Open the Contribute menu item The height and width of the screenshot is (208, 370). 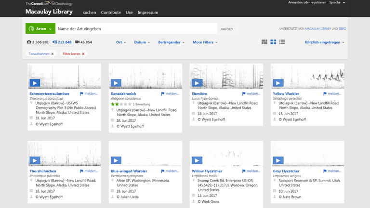tap(111, 13)
